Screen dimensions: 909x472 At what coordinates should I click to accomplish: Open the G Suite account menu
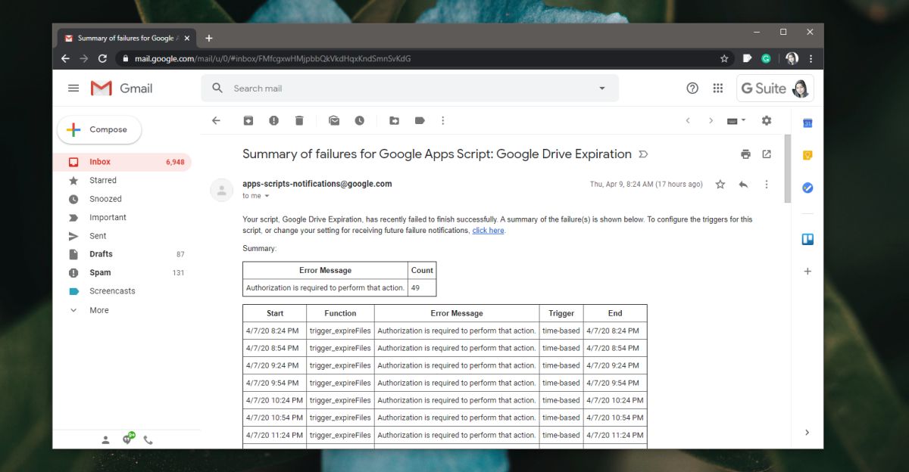coord(775,88)
